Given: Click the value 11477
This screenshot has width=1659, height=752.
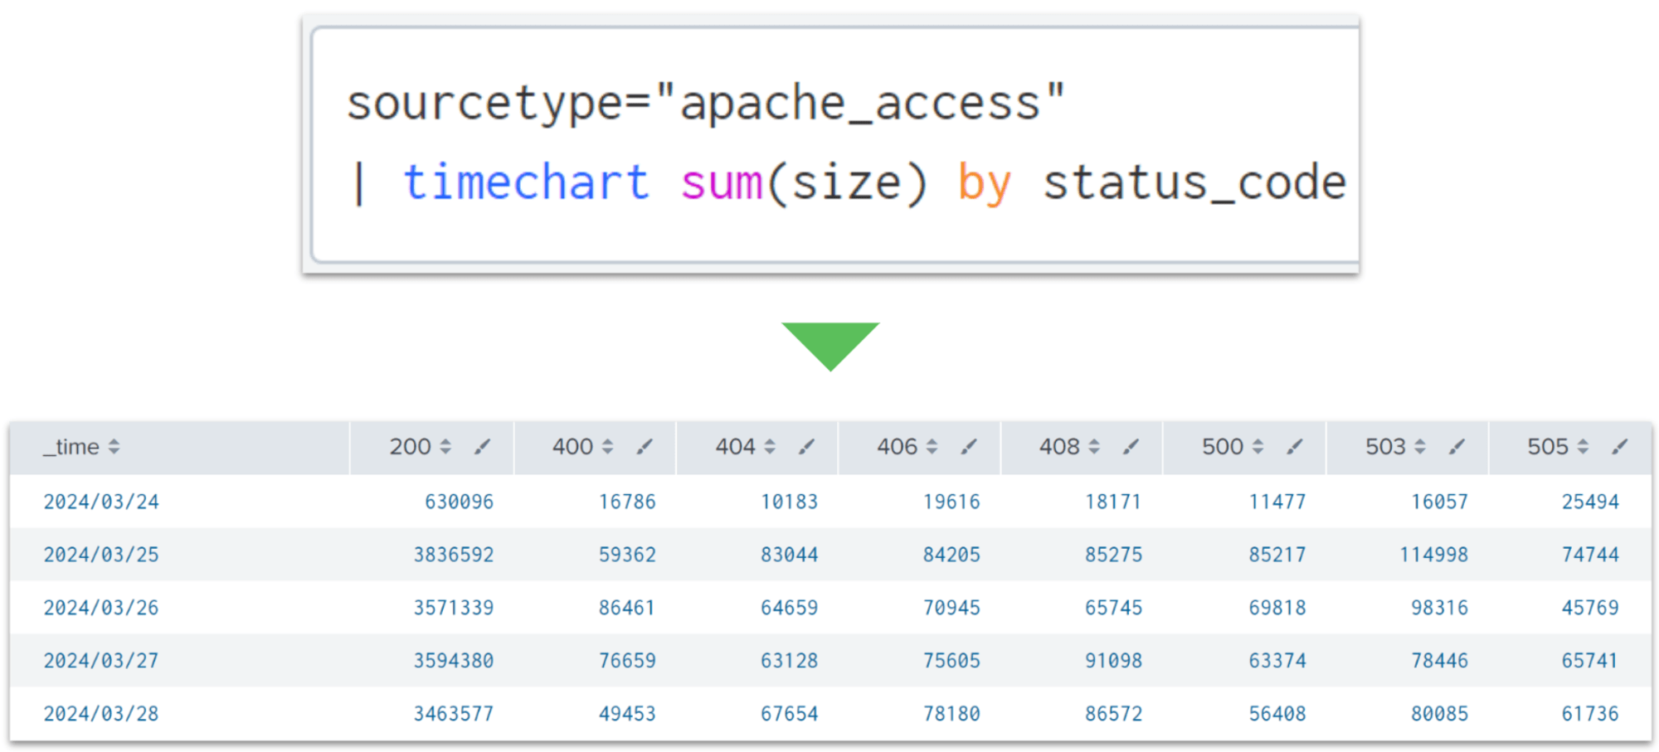Looking at the screenshot, I should (x=1277, y=502).
